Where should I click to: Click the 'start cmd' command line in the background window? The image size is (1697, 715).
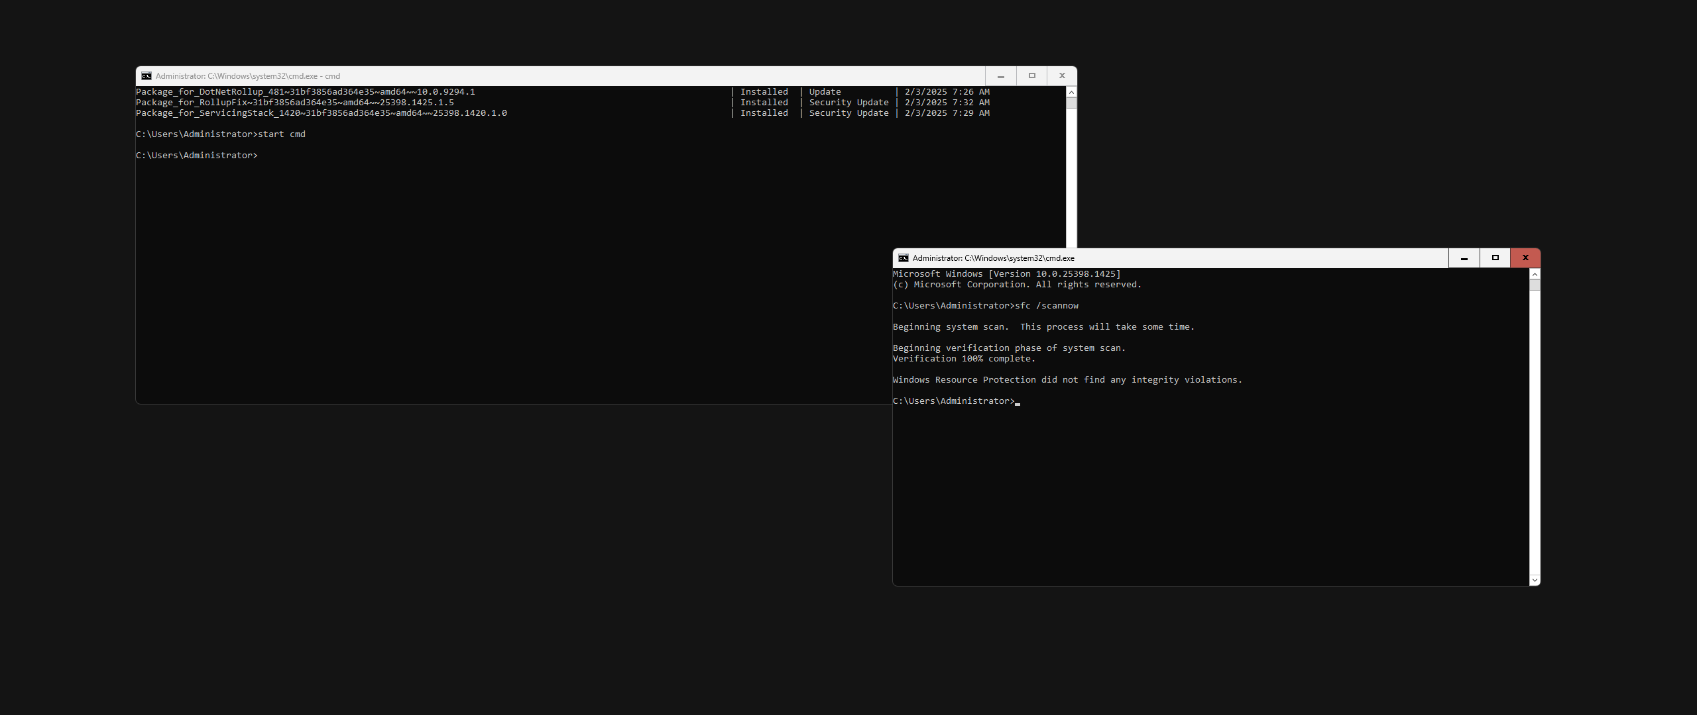coord(281,134)
